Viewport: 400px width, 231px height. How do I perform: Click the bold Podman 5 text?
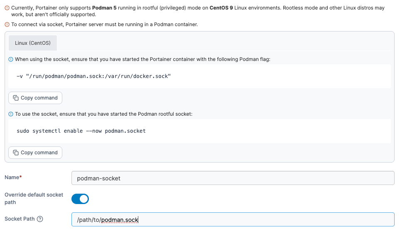coord(104,8)
